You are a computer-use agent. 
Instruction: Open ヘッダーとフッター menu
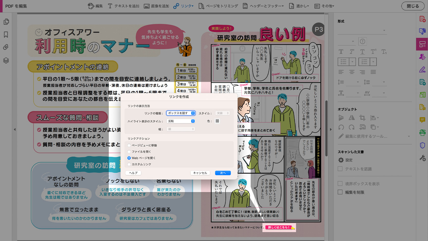263,6
